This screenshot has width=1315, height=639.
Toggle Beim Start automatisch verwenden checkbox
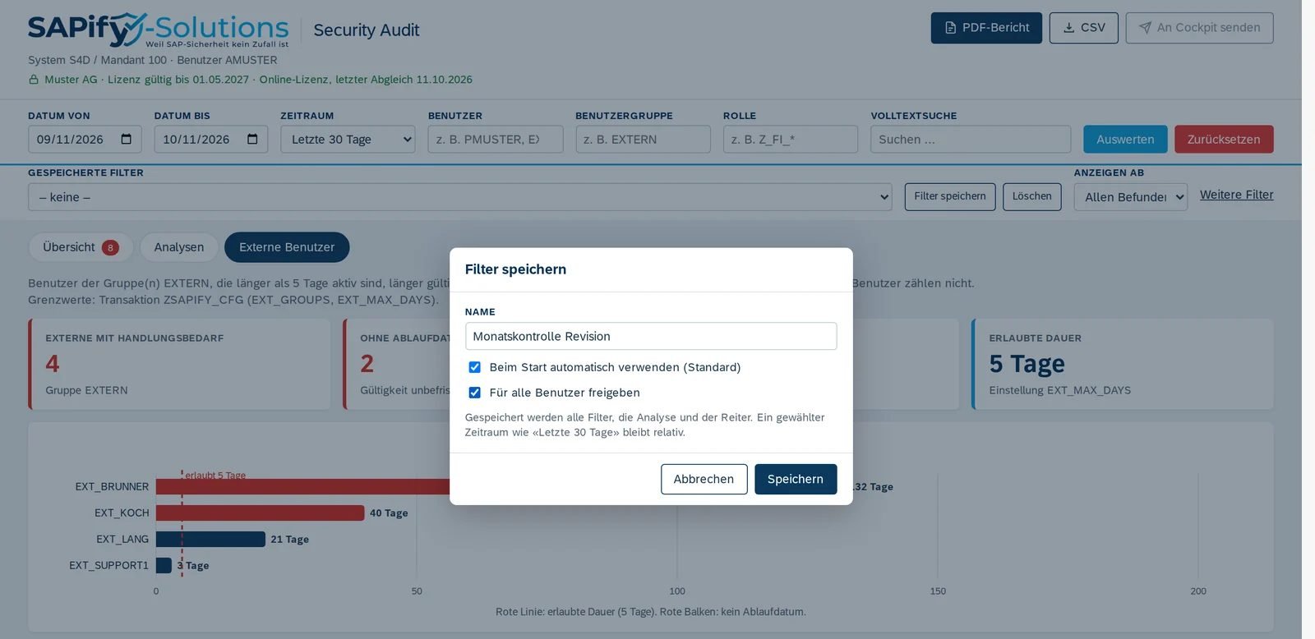click(474, 367)
